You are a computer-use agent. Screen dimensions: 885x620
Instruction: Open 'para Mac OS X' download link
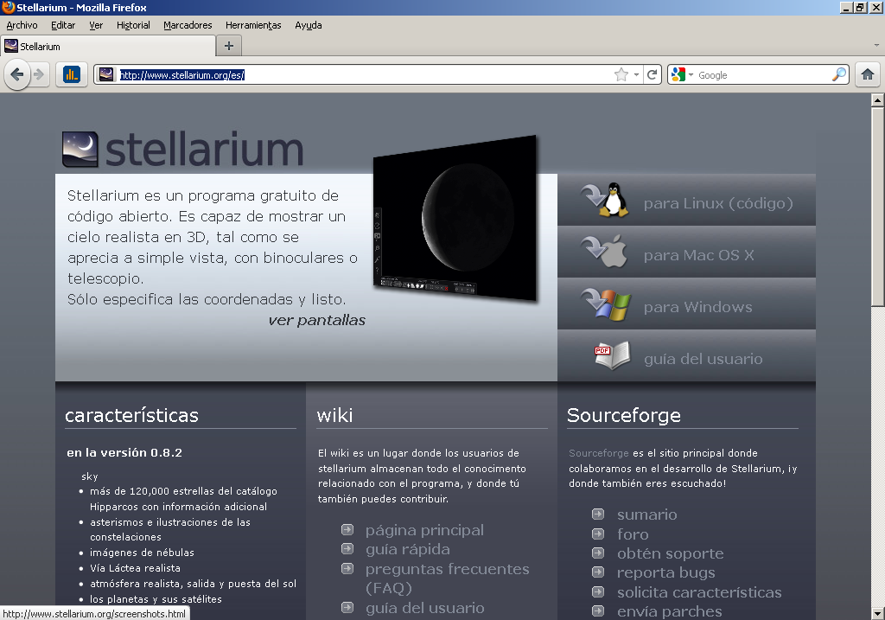(x=698, y=255)
